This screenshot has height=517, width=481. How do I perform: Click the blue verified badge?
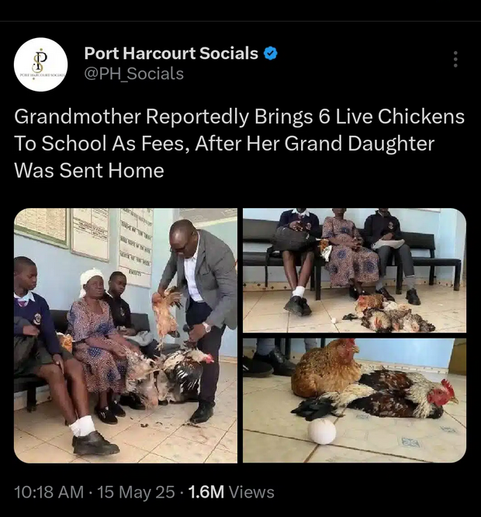(271, 54)
